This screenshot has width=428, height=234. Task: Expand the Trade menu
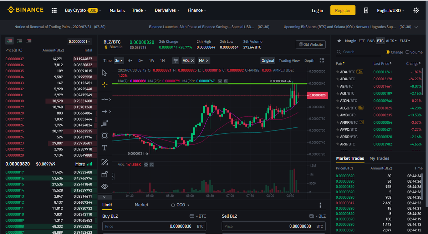139,10
